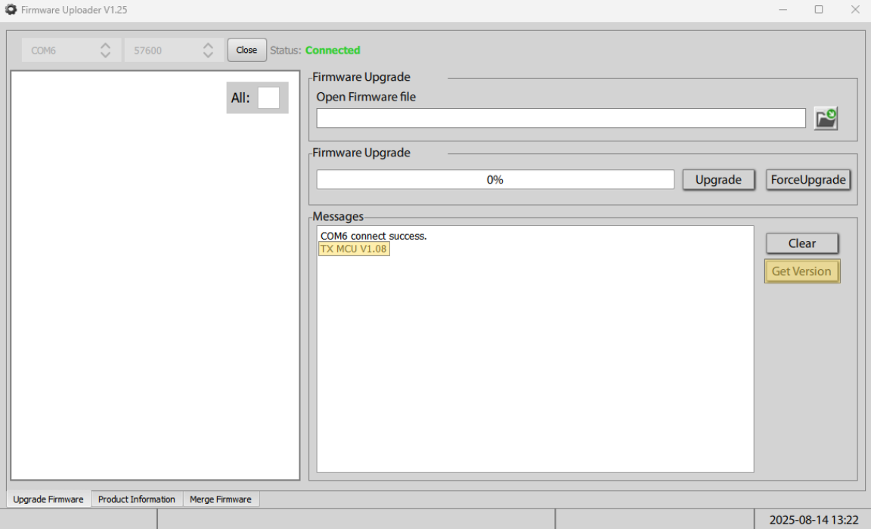871x529 pixels.
Task: Click the ForceUpgrade button
Action: tap(808, 180)
